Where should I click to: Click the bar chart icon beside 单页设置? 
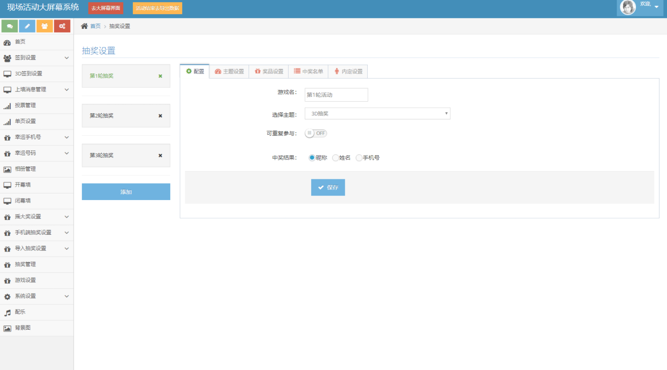tap(7, 122)
